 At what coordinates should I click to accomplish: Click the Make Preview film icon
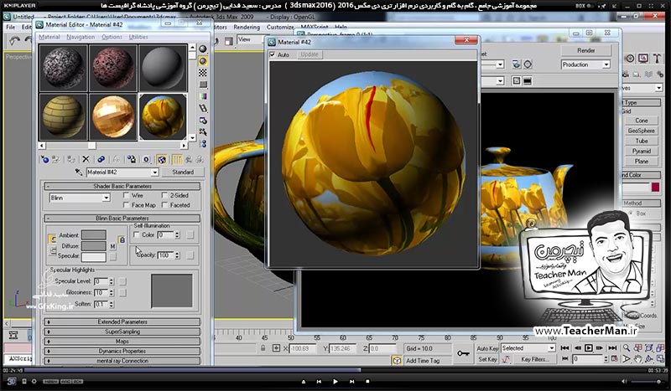pos(203,109)
